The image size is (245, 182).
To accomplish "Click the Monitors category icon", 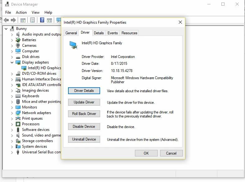I will (18, 107).
